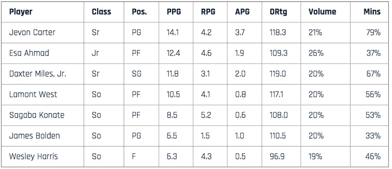
Task: Click Wesley Harris in the Player column
Action: tap(33, 157)
